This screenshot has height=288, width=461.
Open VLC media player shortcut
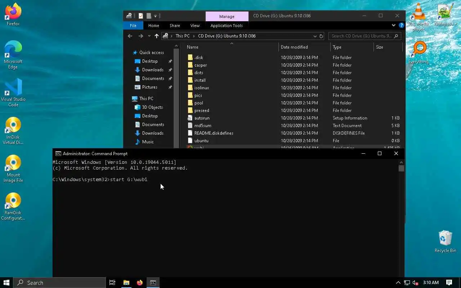418,17
